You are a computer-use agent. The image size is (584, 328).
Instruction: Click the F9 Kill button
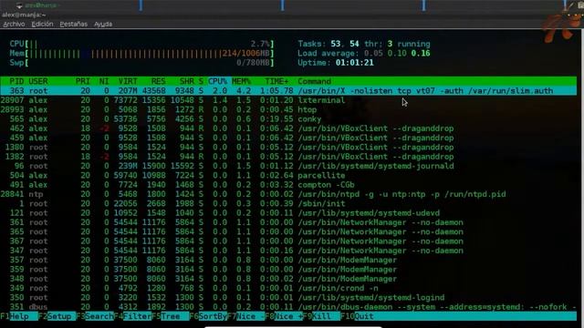322,316
